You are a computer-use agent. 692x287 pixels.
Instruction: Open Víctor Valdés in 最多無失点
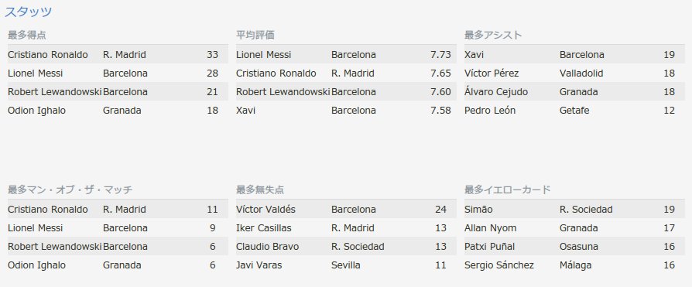265,209
